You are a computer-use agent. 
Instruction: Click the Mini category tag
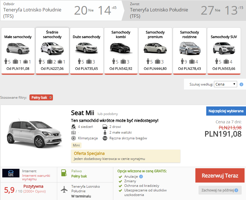pos(76,145)
